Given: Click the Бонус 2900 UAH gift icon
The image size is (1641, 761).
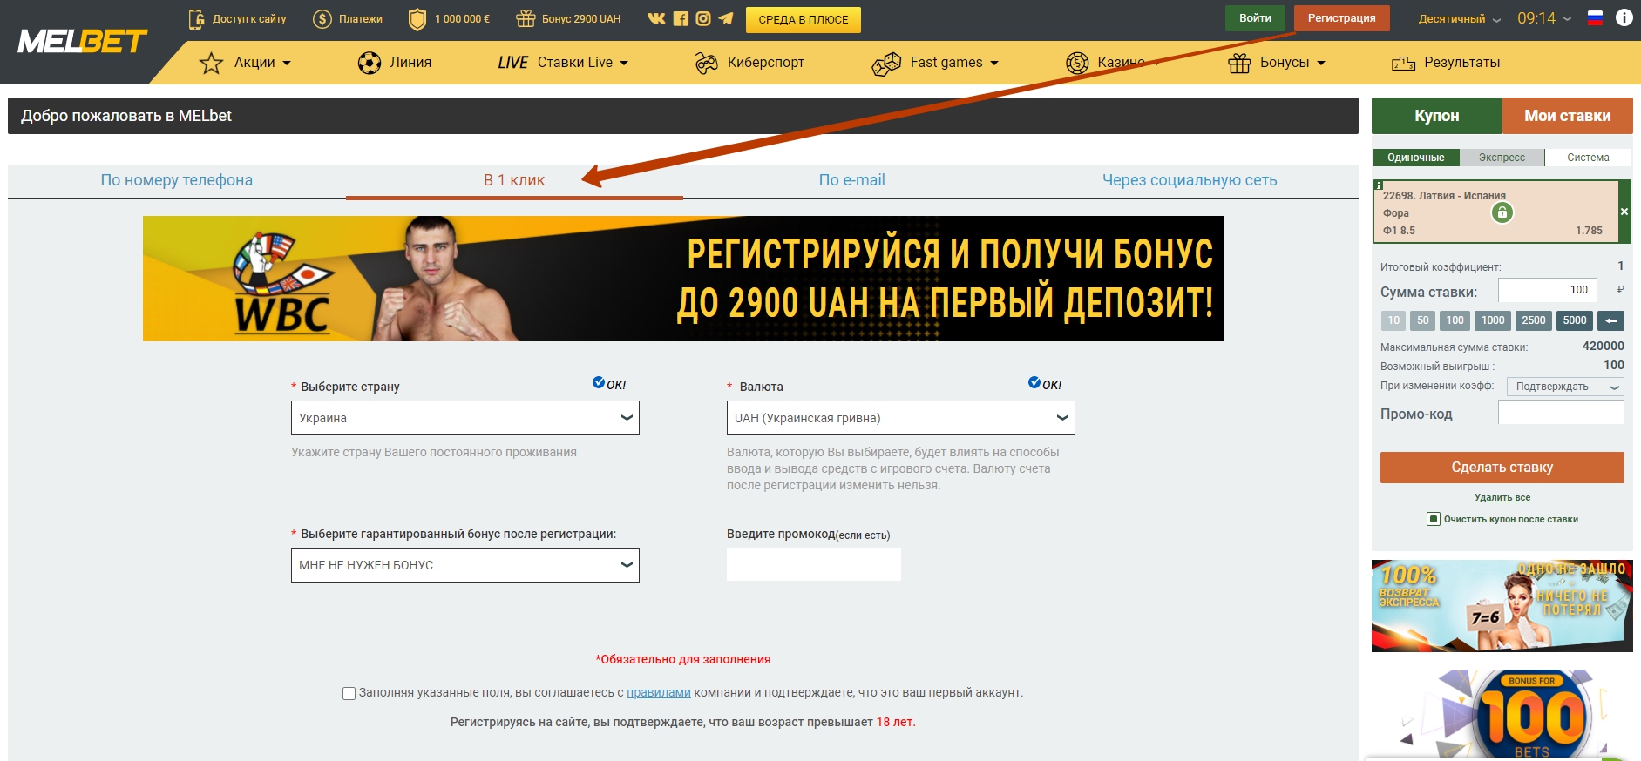Looking at the screenshot, I should (x=526, y=18).
